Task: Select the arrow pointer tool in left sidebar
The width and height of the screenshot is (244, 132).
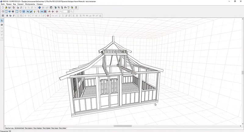Action: (2, 20)
